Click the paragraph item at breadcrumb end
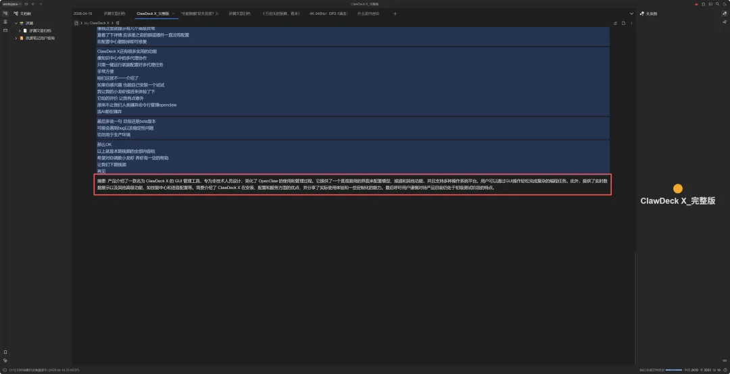Viewport: 730px width, 374px height. [118, 23]
